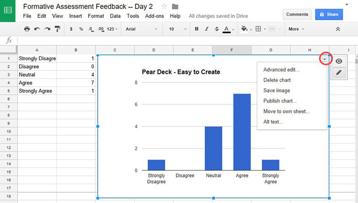
Task: Select cell A1 Strongly Disagree
Action: tap(37, 59)
